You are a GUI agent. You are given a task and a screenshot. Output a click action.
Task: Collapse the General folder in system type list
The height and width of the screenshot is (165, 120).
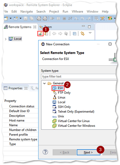coord(44,84)
